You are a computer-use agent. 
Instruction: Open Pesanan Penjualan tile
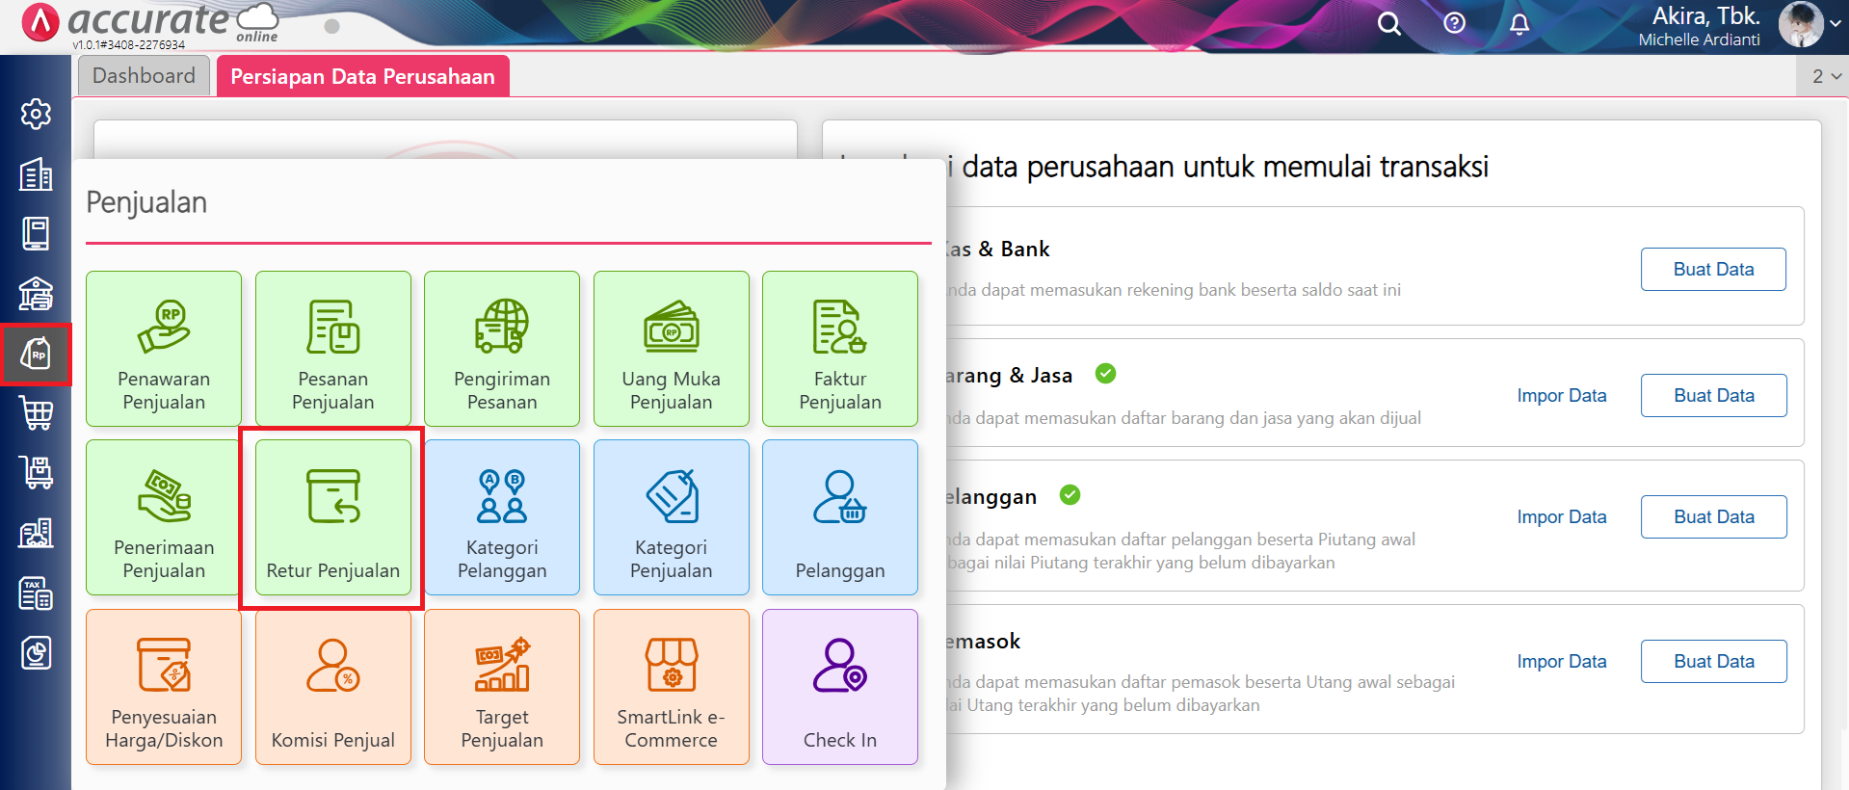point(333,349)
